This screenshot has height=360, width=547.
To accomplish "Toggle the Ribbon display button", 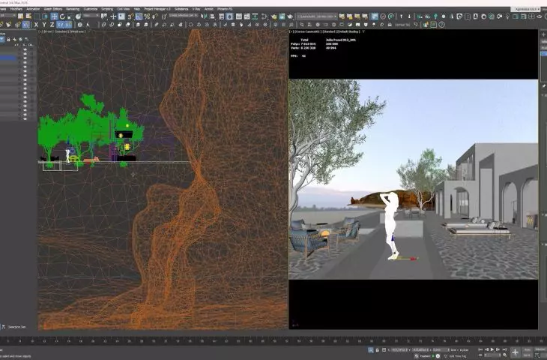I will pyautogui.click(x=239, y=16).
